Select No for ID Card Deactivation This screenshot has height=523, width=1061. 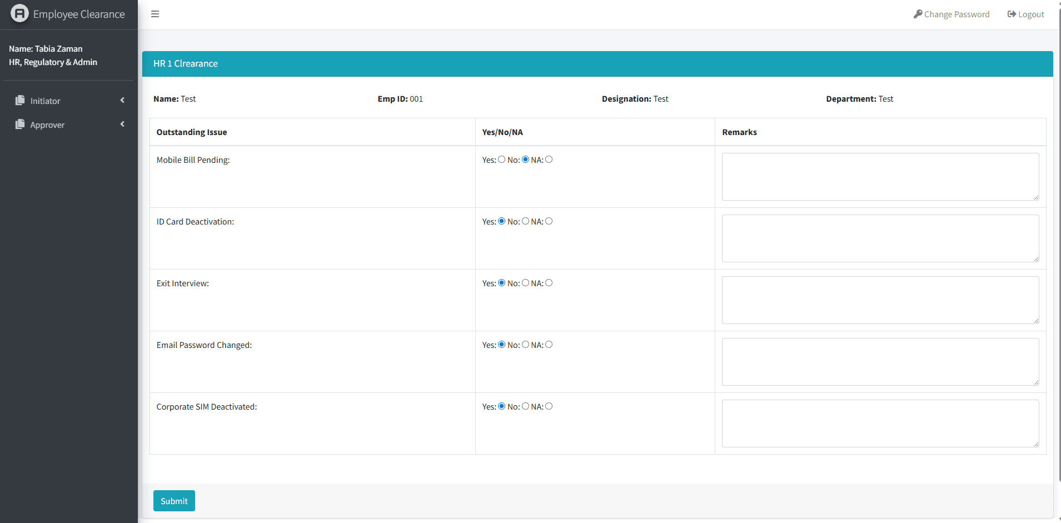[526, 221]
